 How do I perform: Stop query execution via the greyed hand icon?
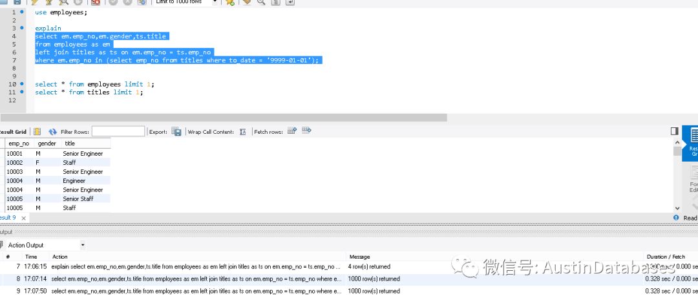pos(78,2)
